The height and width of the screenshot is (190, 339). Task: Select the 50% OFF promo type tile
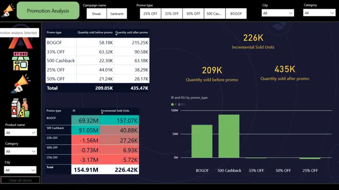193,14
